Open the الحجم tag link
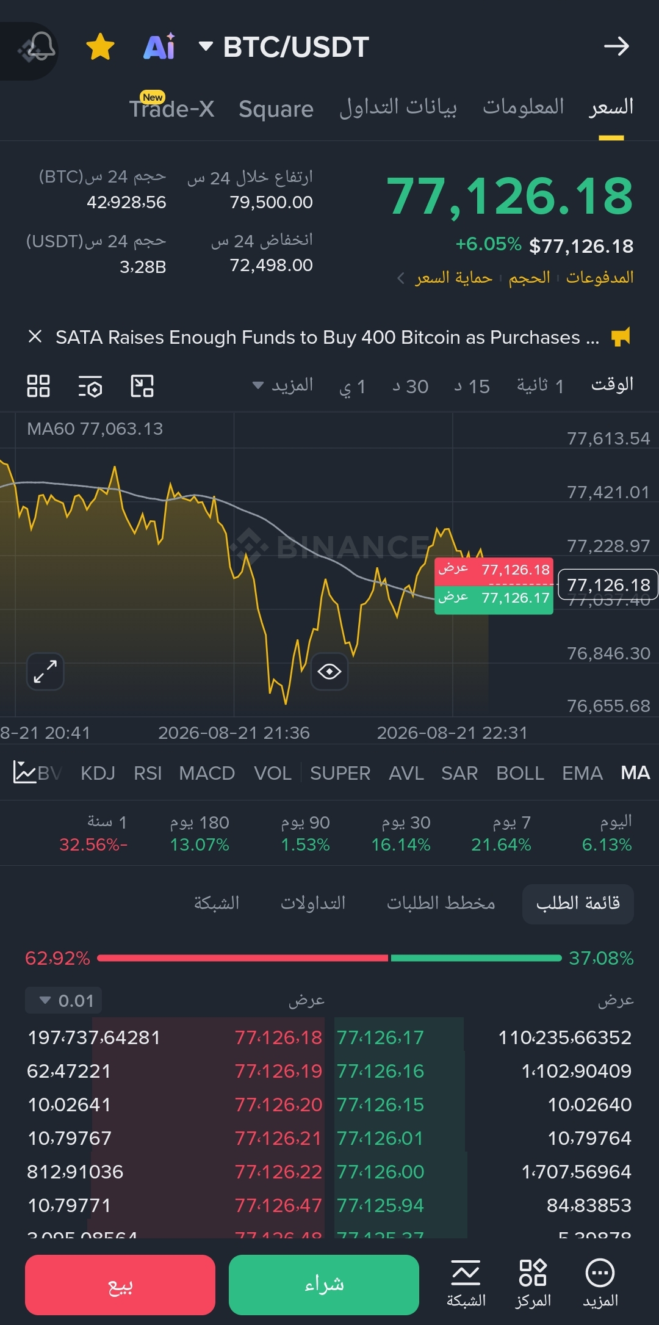 coord(529,278)
